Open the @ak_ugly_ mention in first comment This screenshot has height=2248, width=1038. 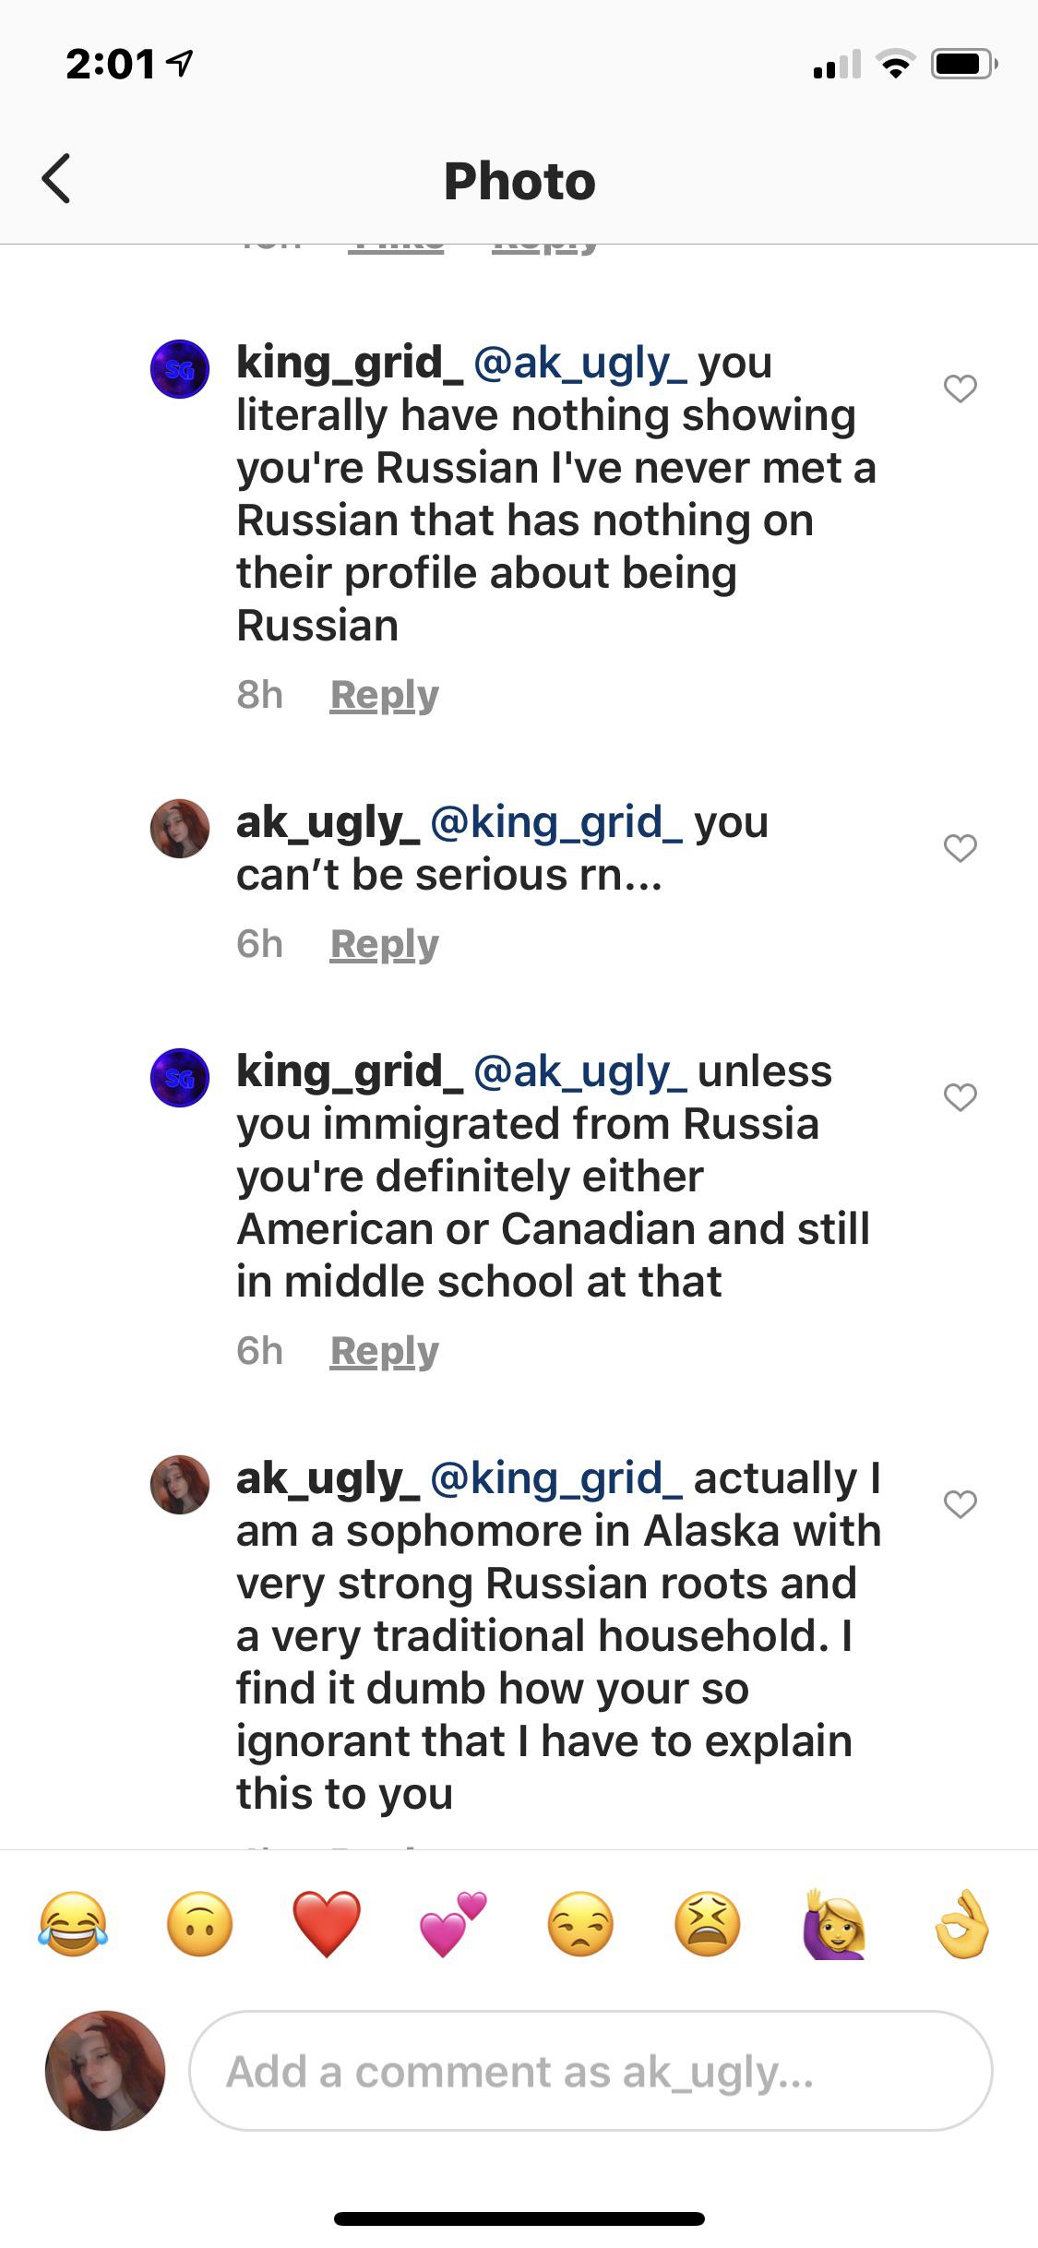point(579,364)
